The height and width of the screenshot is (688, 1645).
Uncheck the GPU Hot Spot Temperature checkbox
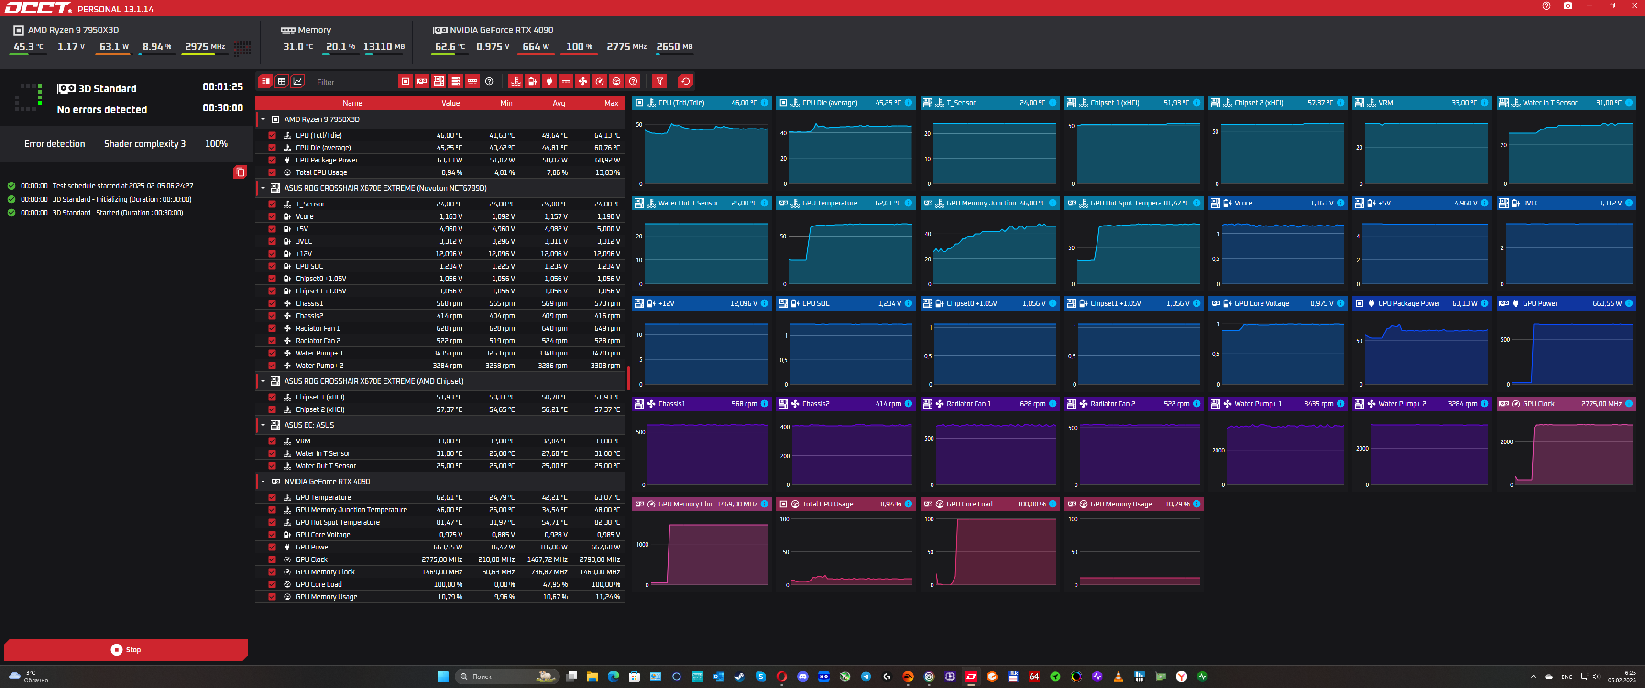[x=272, y=522]
